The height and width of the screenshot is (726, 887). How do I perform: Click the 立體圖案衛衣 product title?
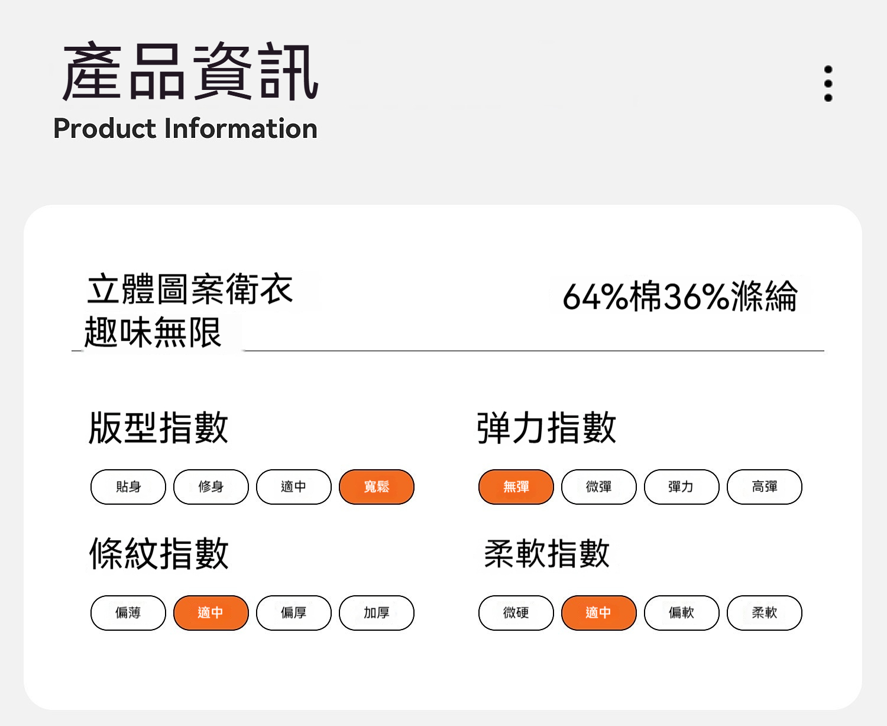pyautogui.click(x=190, y=290)
